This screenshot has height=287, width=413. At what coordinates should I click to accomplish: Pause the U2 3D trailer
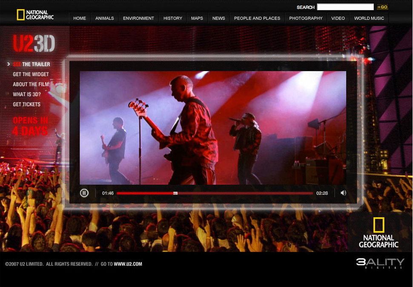(x=84, y=193)
